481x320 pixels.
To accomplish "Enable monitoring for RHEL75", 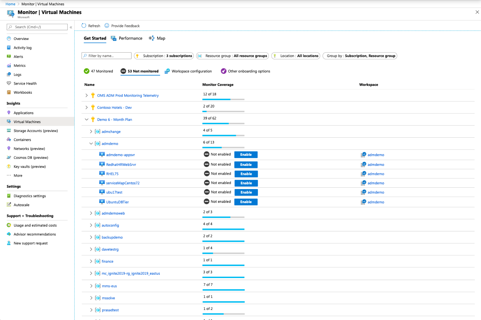I will click(246, 174).
